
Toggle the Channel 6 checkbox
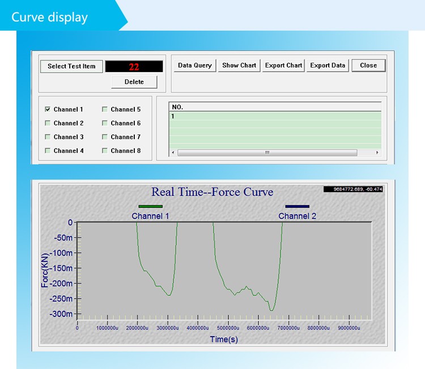pyautogui.click(x=105, y=123)
